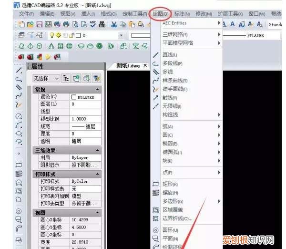Screen dimensions: 286x249
Task: Open the 标注(N) menu
Action: click(182, 14)
